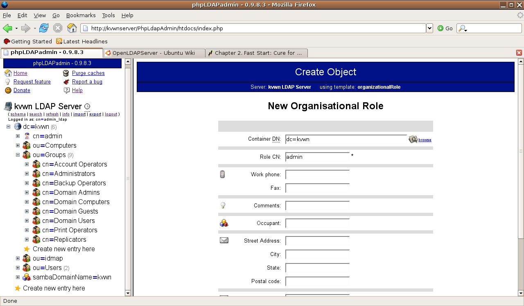Screen dimensions: 524x306
Task: Open the Latest Headlines feed bookmark
Action: [82, 41]
